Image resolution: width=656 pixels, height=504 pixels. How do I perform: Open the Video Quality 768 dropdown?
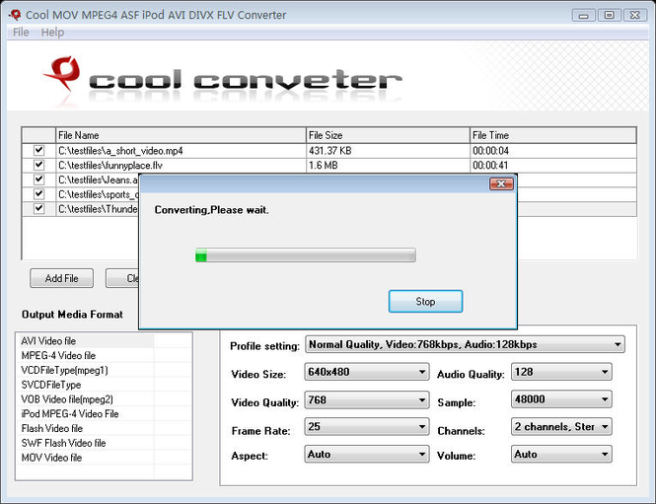(x=367, y=399)
